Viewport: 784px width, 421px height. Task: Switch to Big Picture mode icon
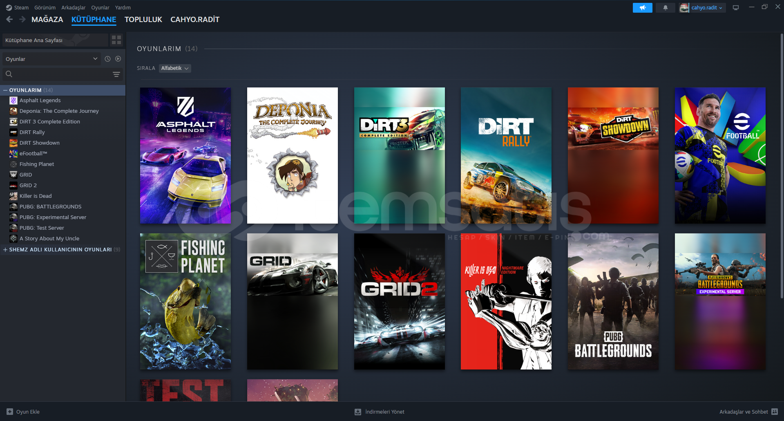pyautogui.click(x=736, y=8)
